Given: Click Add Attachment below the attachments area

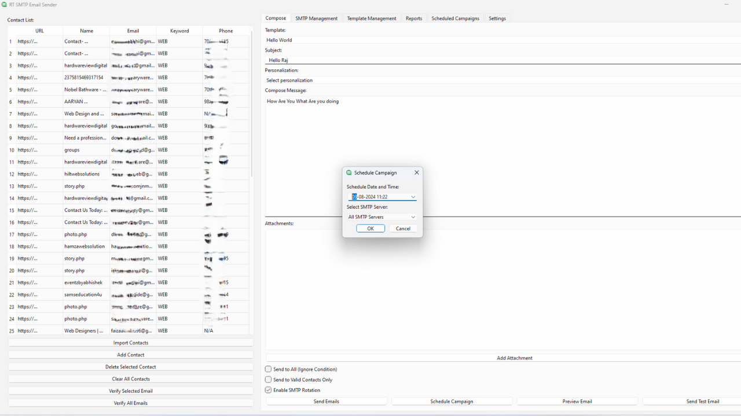Looking at the screenshot, I should pyautogui.click(x=514, y=358).
